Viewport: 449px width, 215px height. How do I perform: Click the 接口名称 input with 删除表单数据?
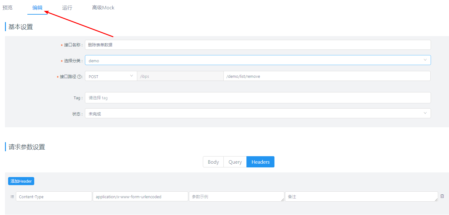tap(258, 45)
